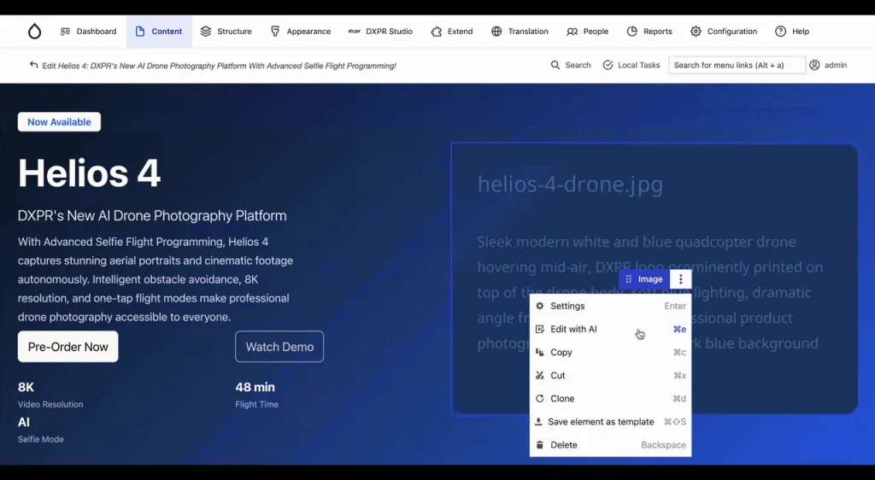Viewport: 875px width, 480px height.
Task: Open the Help menu
Action: click(x=792, y=32)
